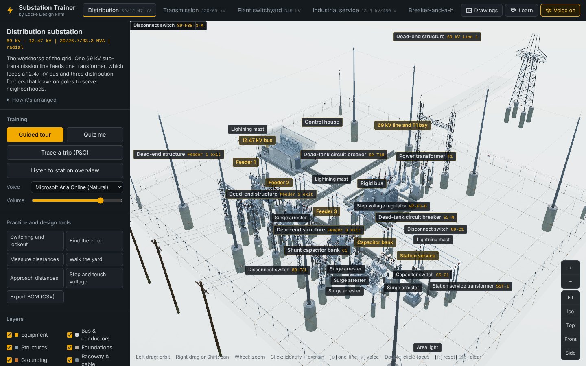Adjust the Volume slider
586x366 pixels.
click(x=77, y=200)
